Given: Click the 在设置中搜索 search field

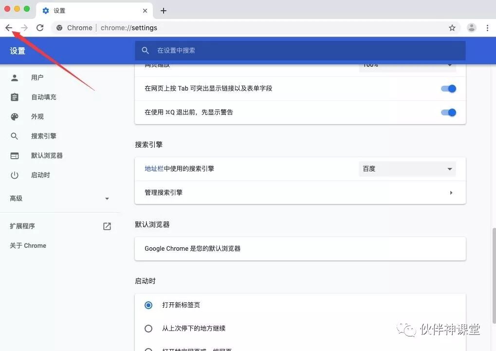Looking at the screenshot, I should pos(300,50).
